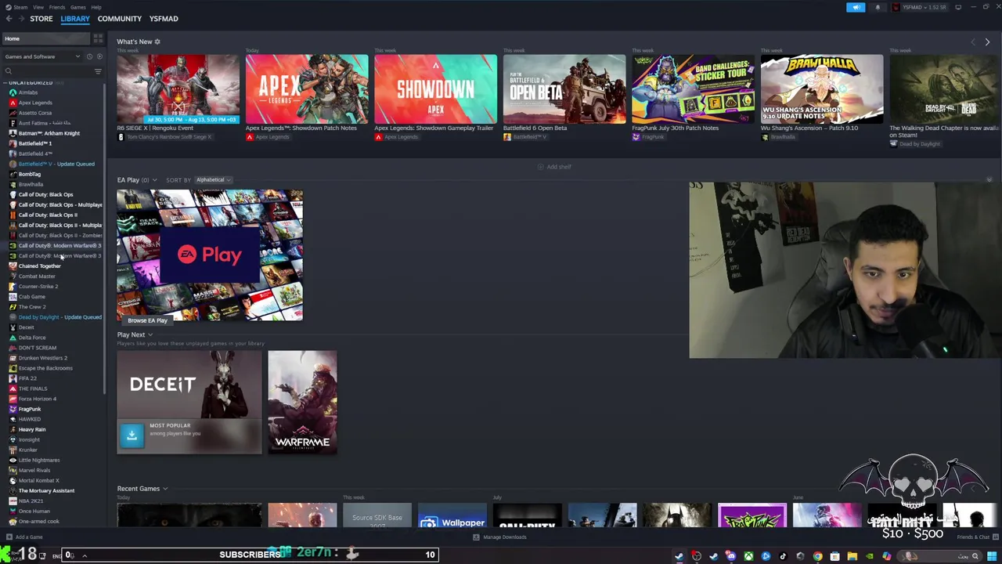Viewport: 1002px width, 564px height.
Task: Select The Mortuary Assistant in library
Action: pyautogui.click(x=46, y=490)
